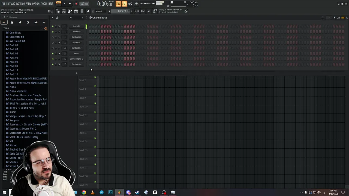The height and width of the screenshot is (196, 349).
Task: Click the mixer track number 5 box for Nexus
Action: coord(65,53)
